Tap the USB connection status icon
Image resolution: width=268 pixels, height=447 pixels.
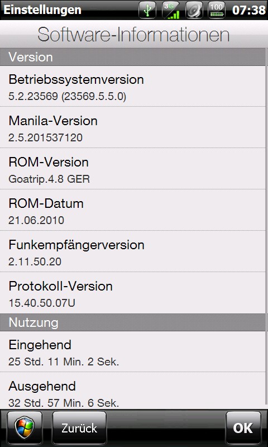[x=147, y=10]
